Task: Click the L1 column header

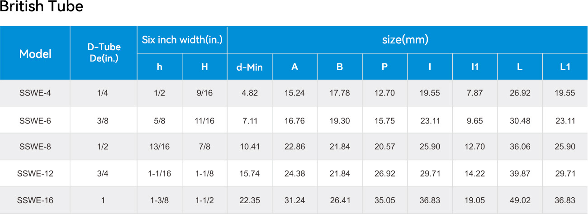Action: point(565,67)
